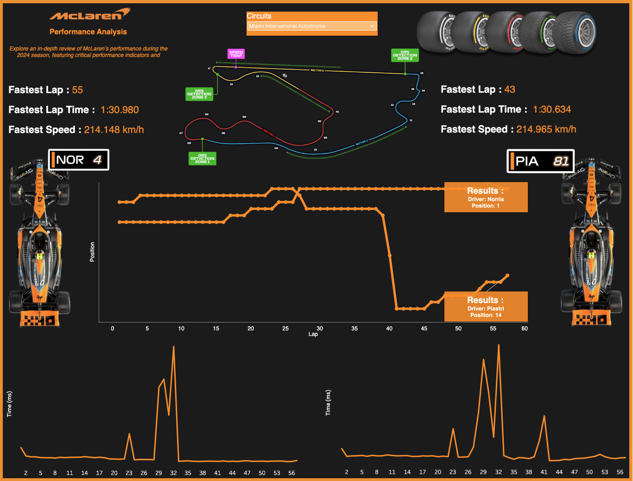Click the DRS Detection Zone 3 label
This screenshot has width=633, height=481.
199,94
